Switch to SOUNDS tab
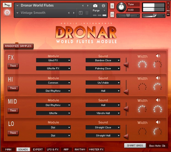The width and height of the screenshot is (171, 152). (23, 150)
